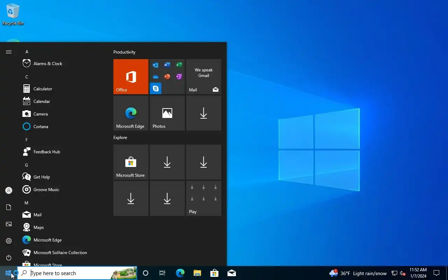Select the Productivity group header
Viewport: 448px width, 280px height.
click(x=124, y=52)
